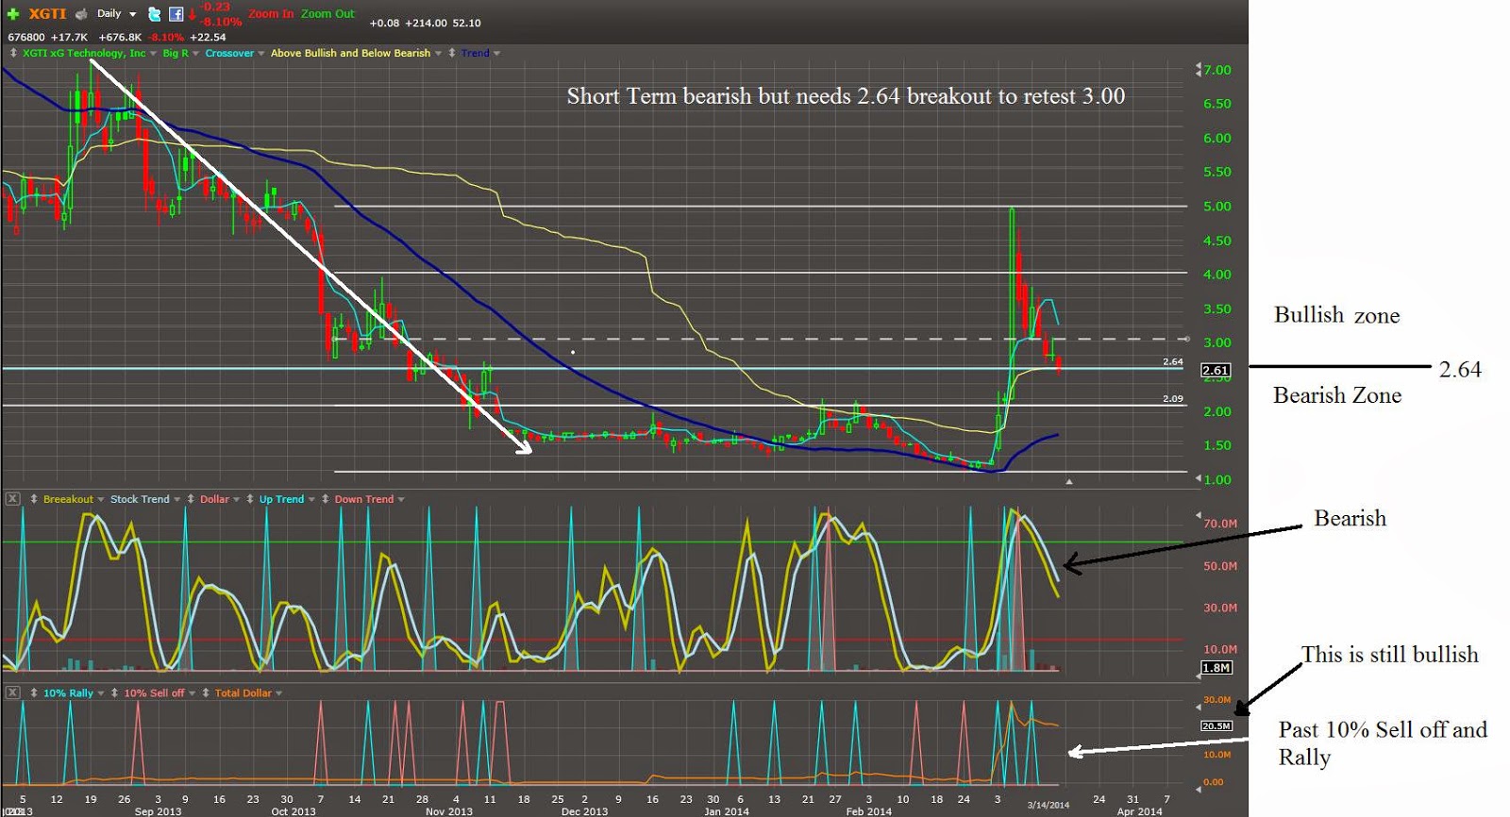
Task: Select the Down Trend legend label
Action: 363,499
